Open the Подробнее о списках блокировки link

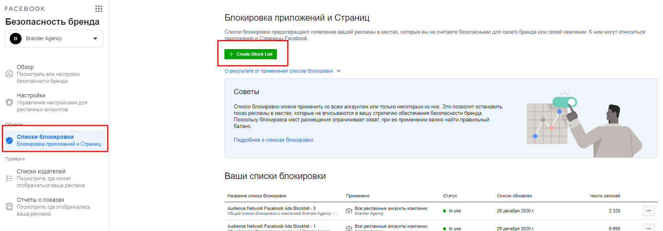pyautogui.click(x=274, y=140)
